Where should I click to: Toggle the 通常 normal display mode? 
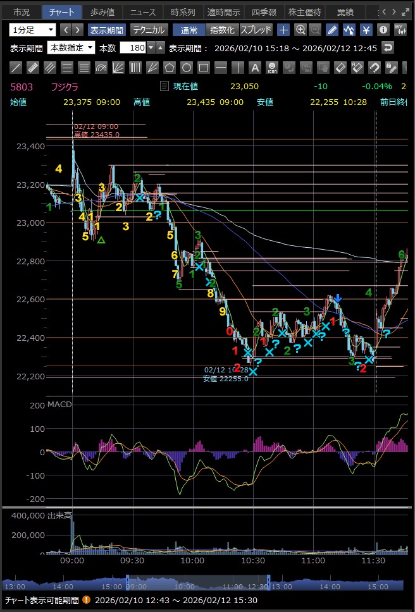(x=189, y=30)
